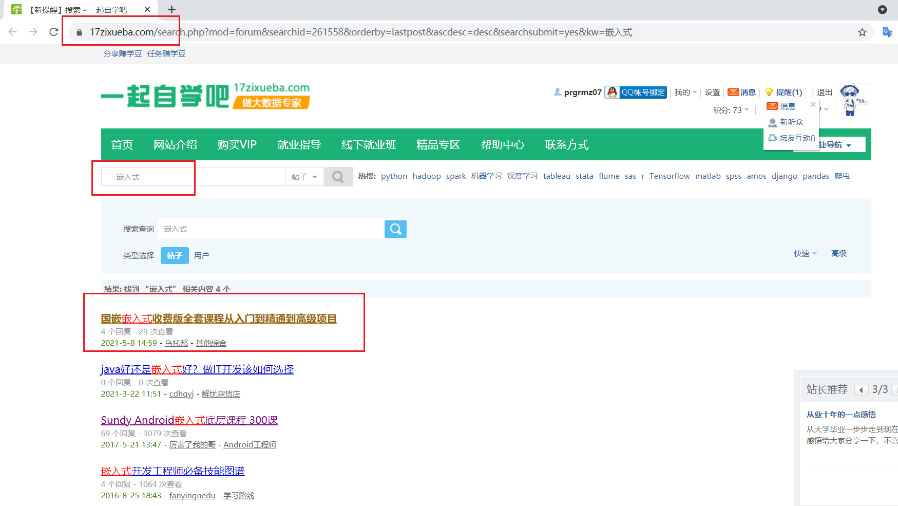Viewport: 898px width, 506px height.
Task: Click the gray magnifier search button
Action: point(338,177)
